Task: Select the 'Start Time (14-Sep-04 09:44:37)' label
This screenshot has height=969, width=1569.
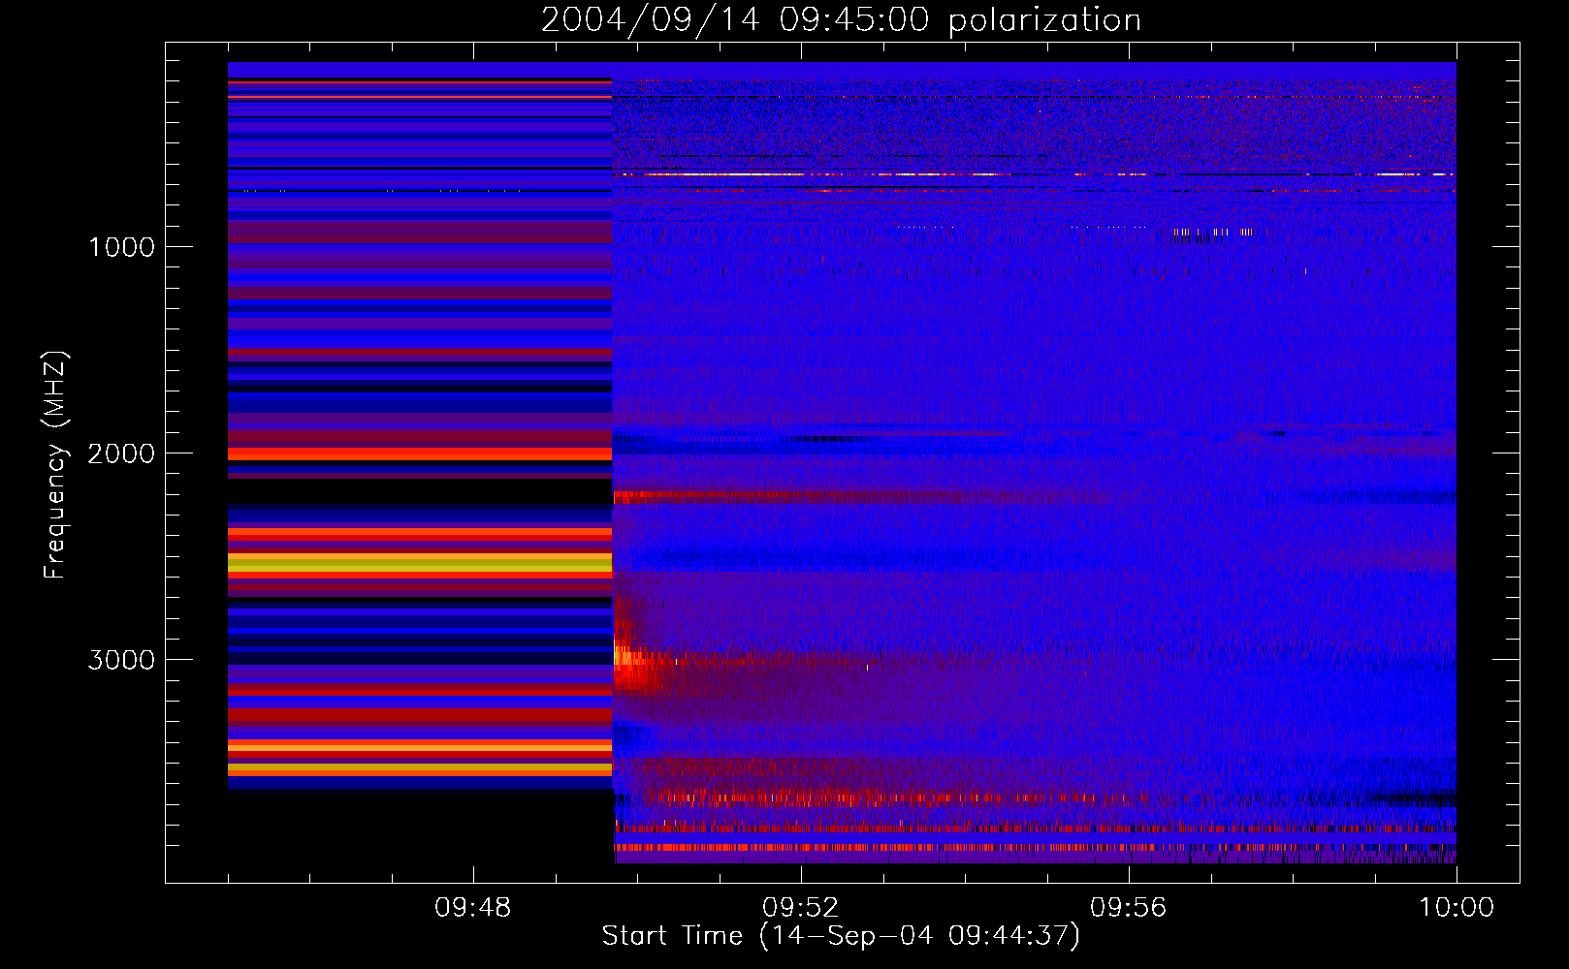Action: (x=841, y=936)
